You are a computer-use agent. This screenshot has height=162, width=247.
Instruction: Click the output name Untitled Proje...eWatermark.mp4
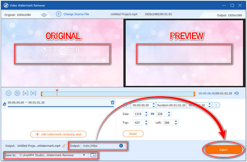click(39, 146)
